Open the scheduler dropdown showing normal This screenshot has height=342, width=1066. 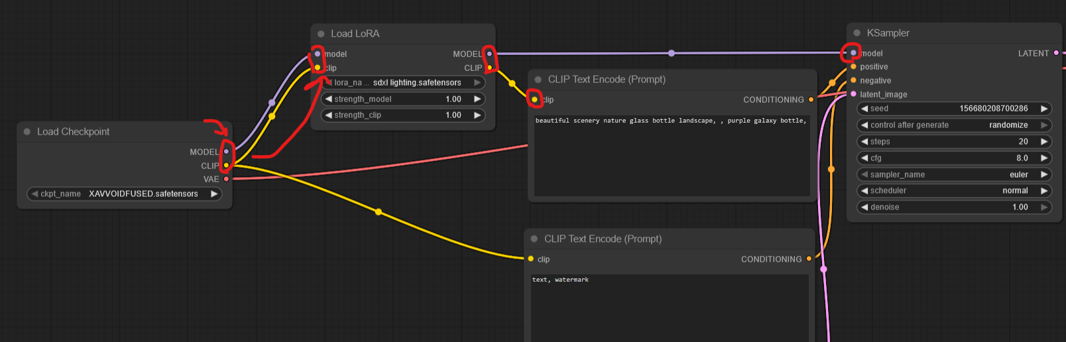955,191
